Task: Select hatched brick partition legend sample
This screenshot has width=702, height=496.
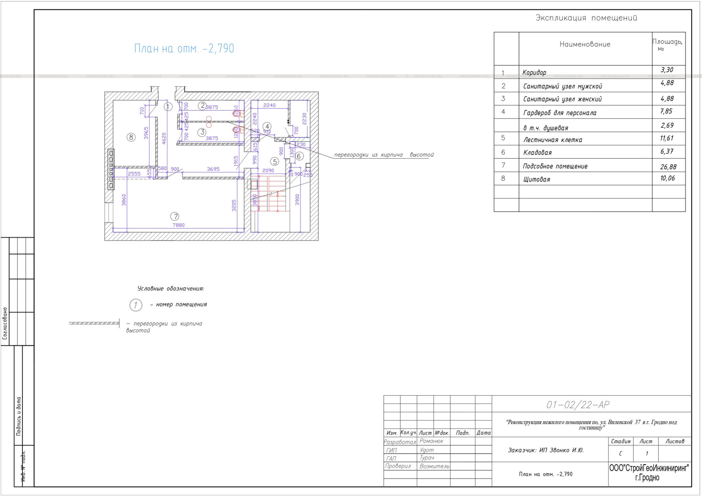Action: 94,323
